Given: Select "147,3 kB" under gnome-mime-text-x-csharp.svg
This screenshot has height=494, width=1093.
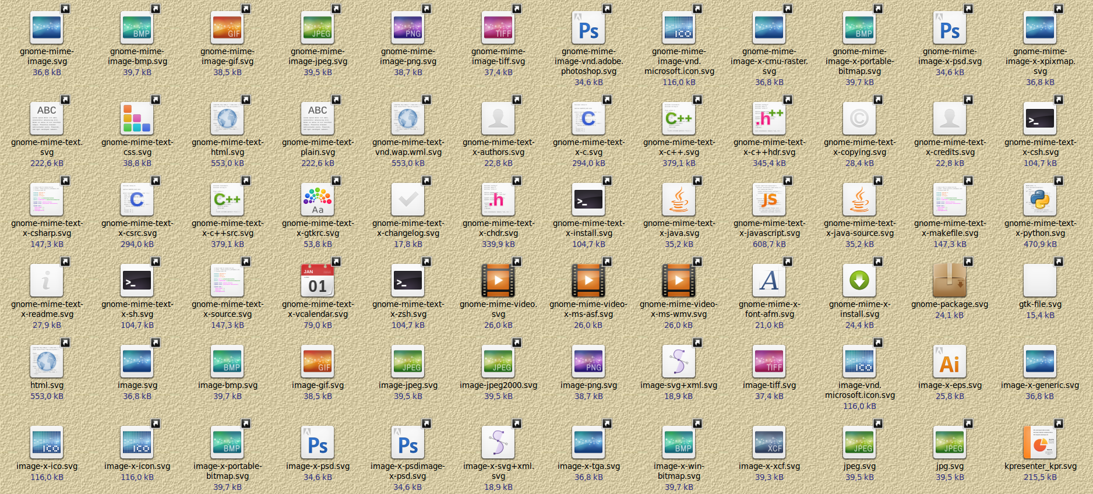Looking at the screenshot, I should tap(47, 244).
